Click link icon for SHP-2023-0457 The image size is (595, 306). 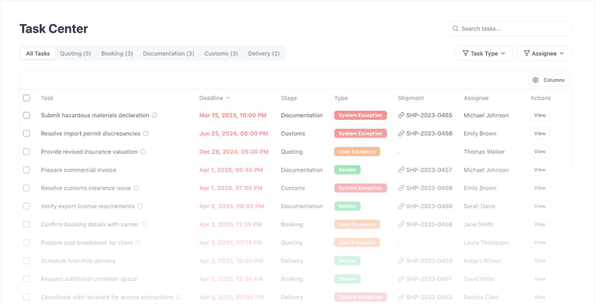click(x=401, y=170)
